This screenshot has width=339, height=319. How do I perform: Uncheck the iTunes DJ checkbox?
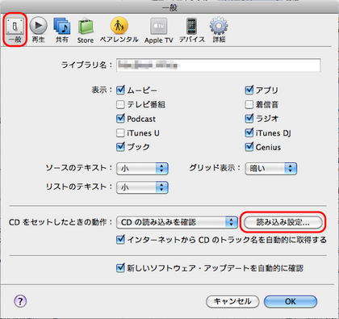click(x=249, y=132)
